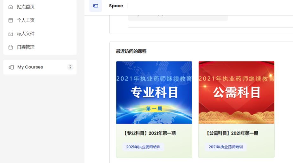
Task: Open the blue 专业科目 course thumbnail
Action: [154, 92]
